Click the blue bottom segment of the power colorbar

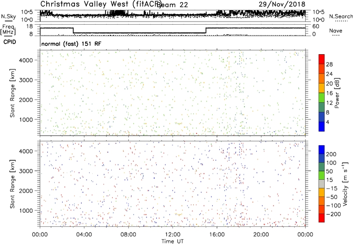click(x=322, y=126)
